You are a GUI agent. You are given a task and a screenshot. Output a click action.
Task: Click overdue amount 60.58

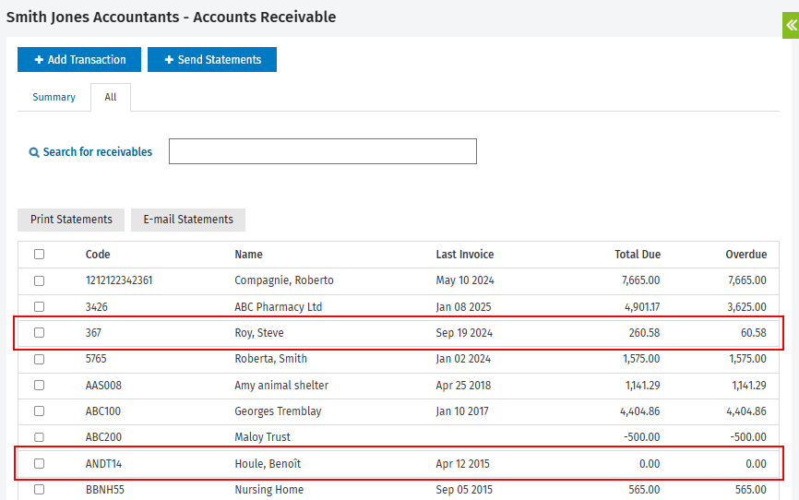tap(753, 333)
